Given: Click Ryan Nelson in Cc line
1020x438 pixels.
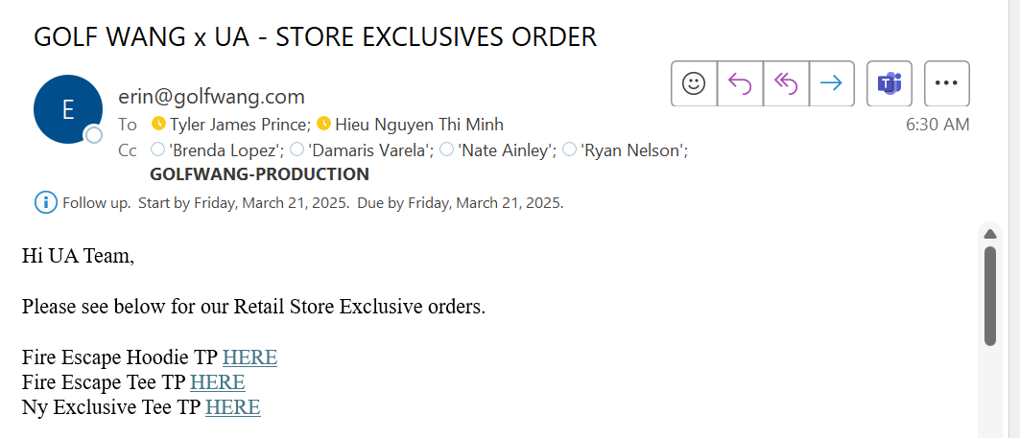Looking at the screenshot, I should (634, 150).
